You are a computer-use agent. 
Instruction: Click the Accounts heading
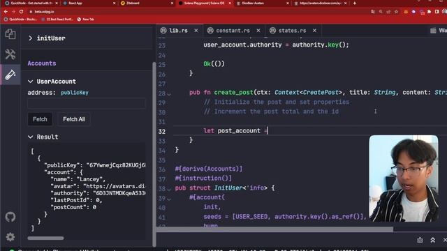point(42,63)
